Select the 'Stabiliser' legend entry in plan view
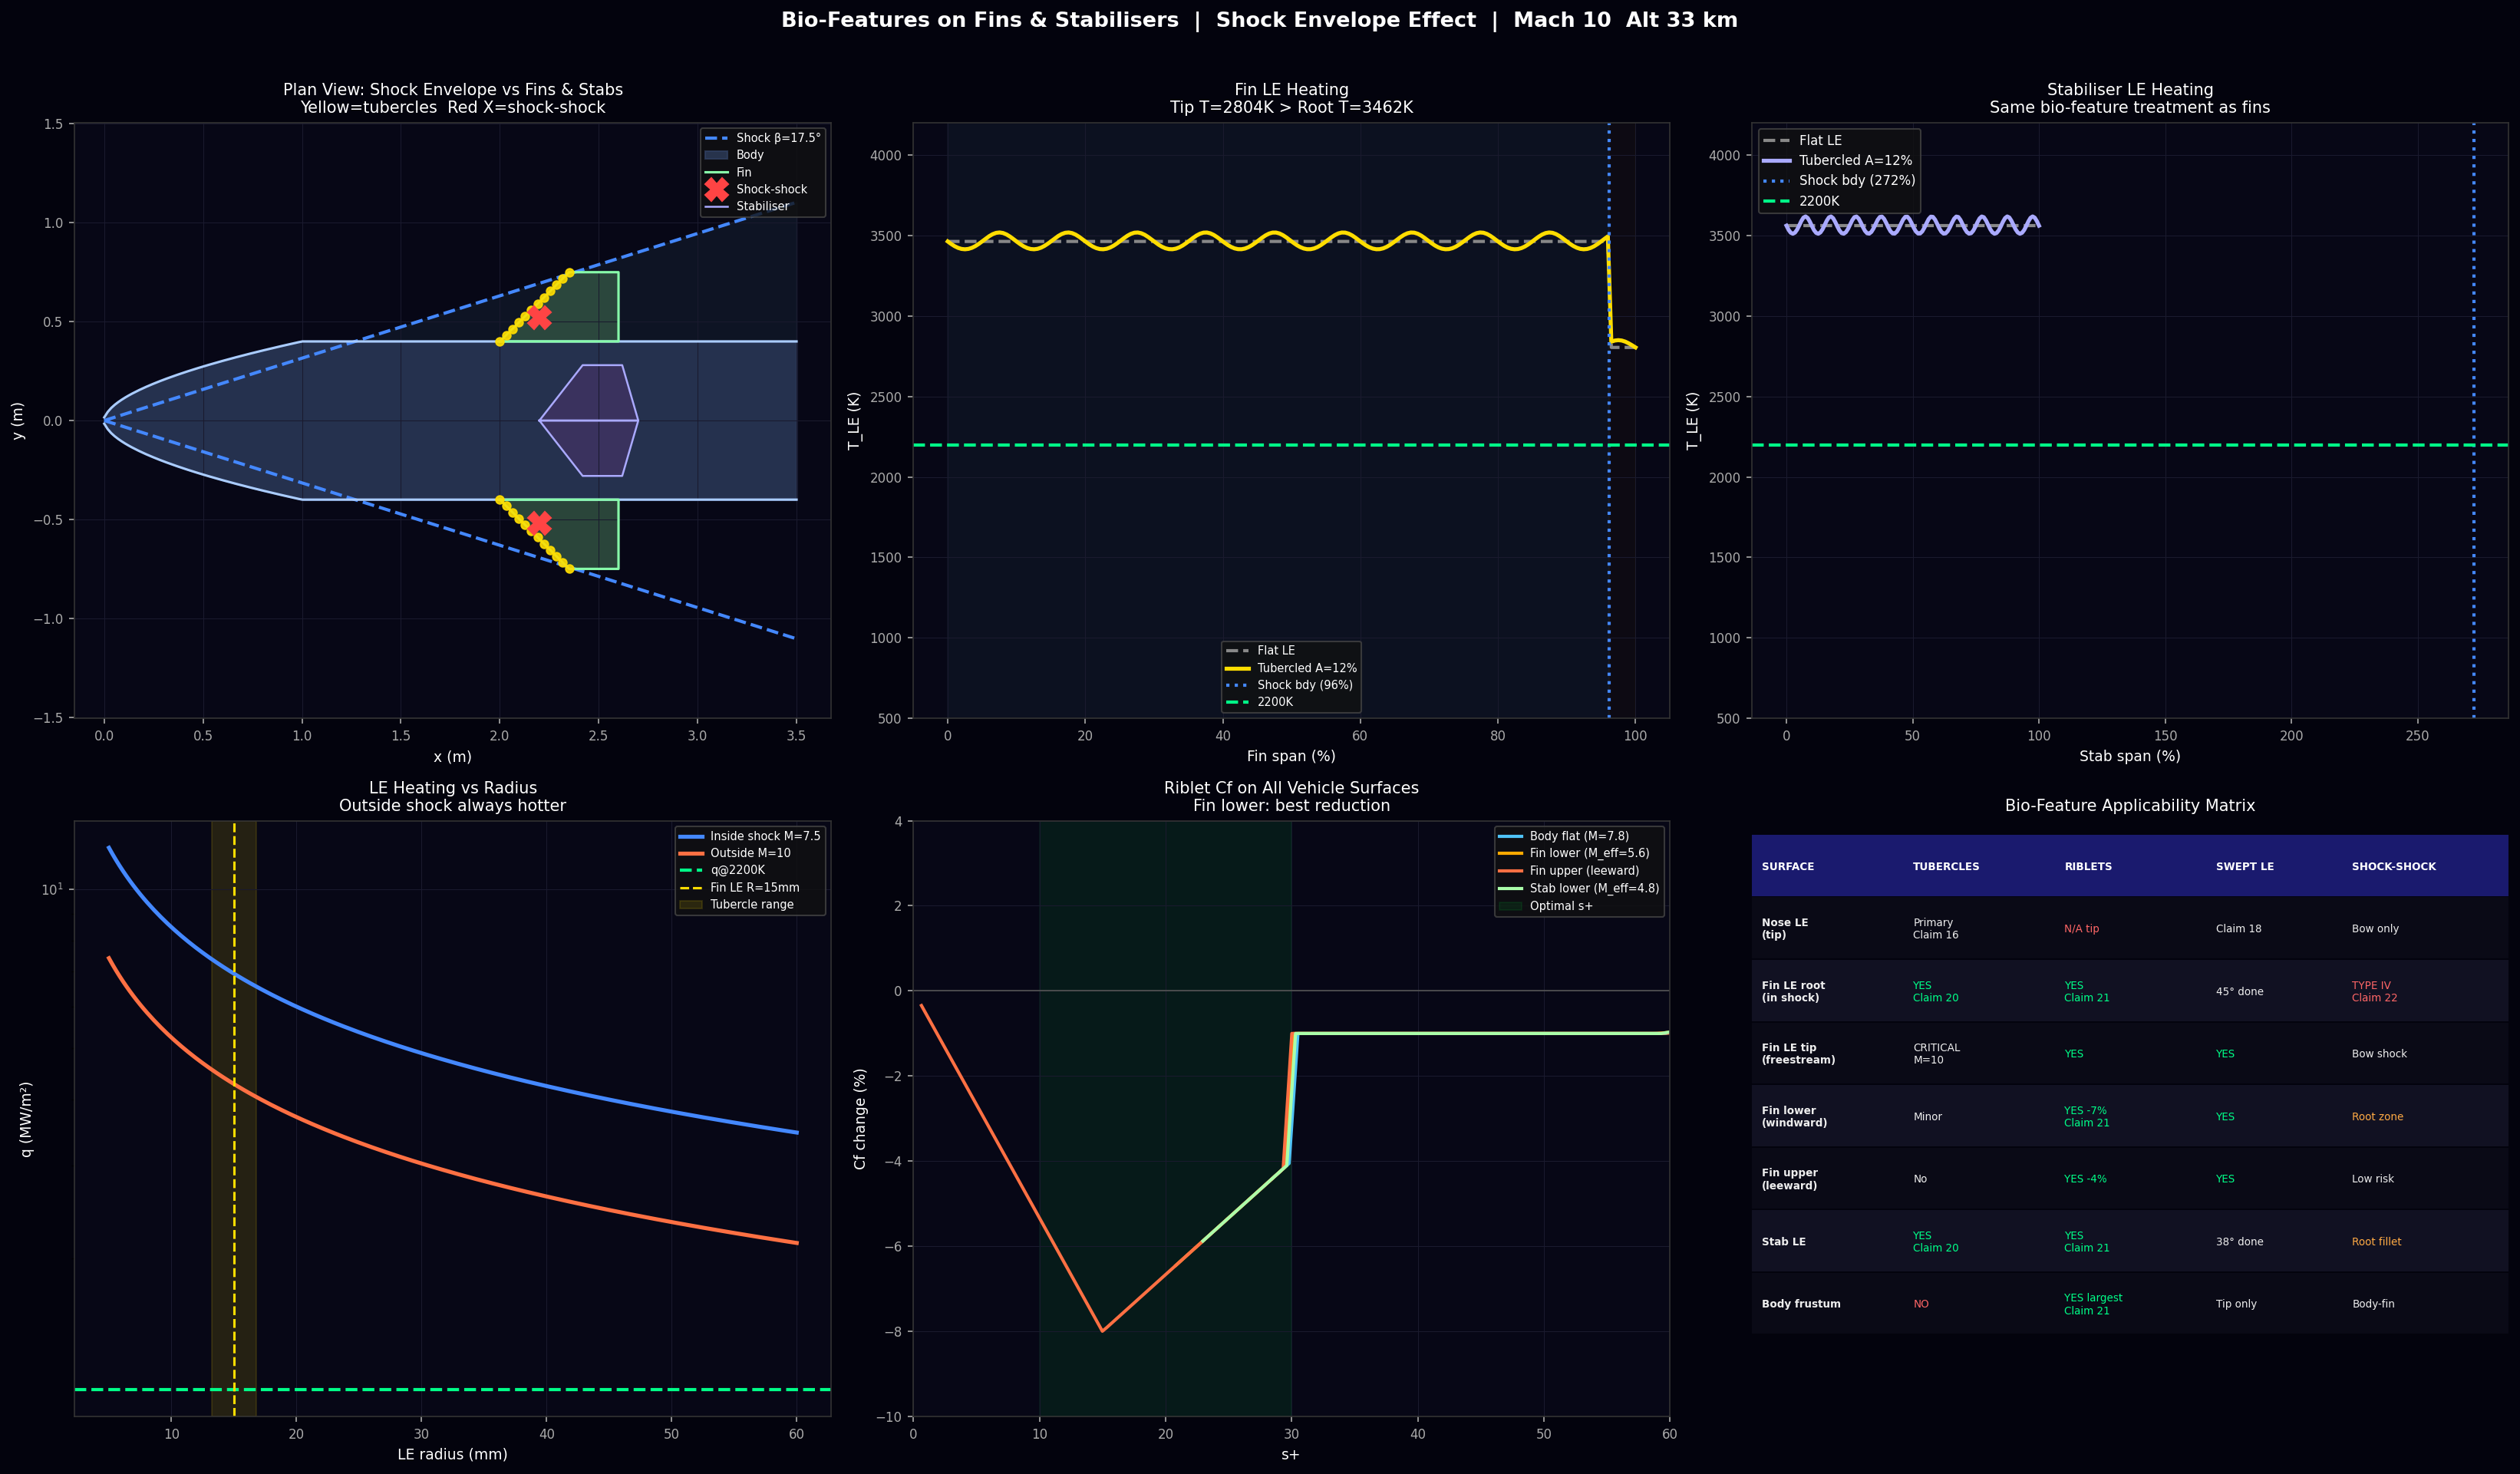The image size is (2520, 1474). tap(747, 206)
